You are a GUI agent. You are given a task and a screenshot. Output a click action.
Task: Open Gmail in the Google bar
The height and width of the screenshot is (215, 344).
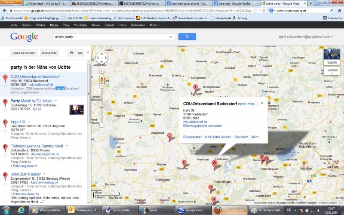click(x=109, y=25)
